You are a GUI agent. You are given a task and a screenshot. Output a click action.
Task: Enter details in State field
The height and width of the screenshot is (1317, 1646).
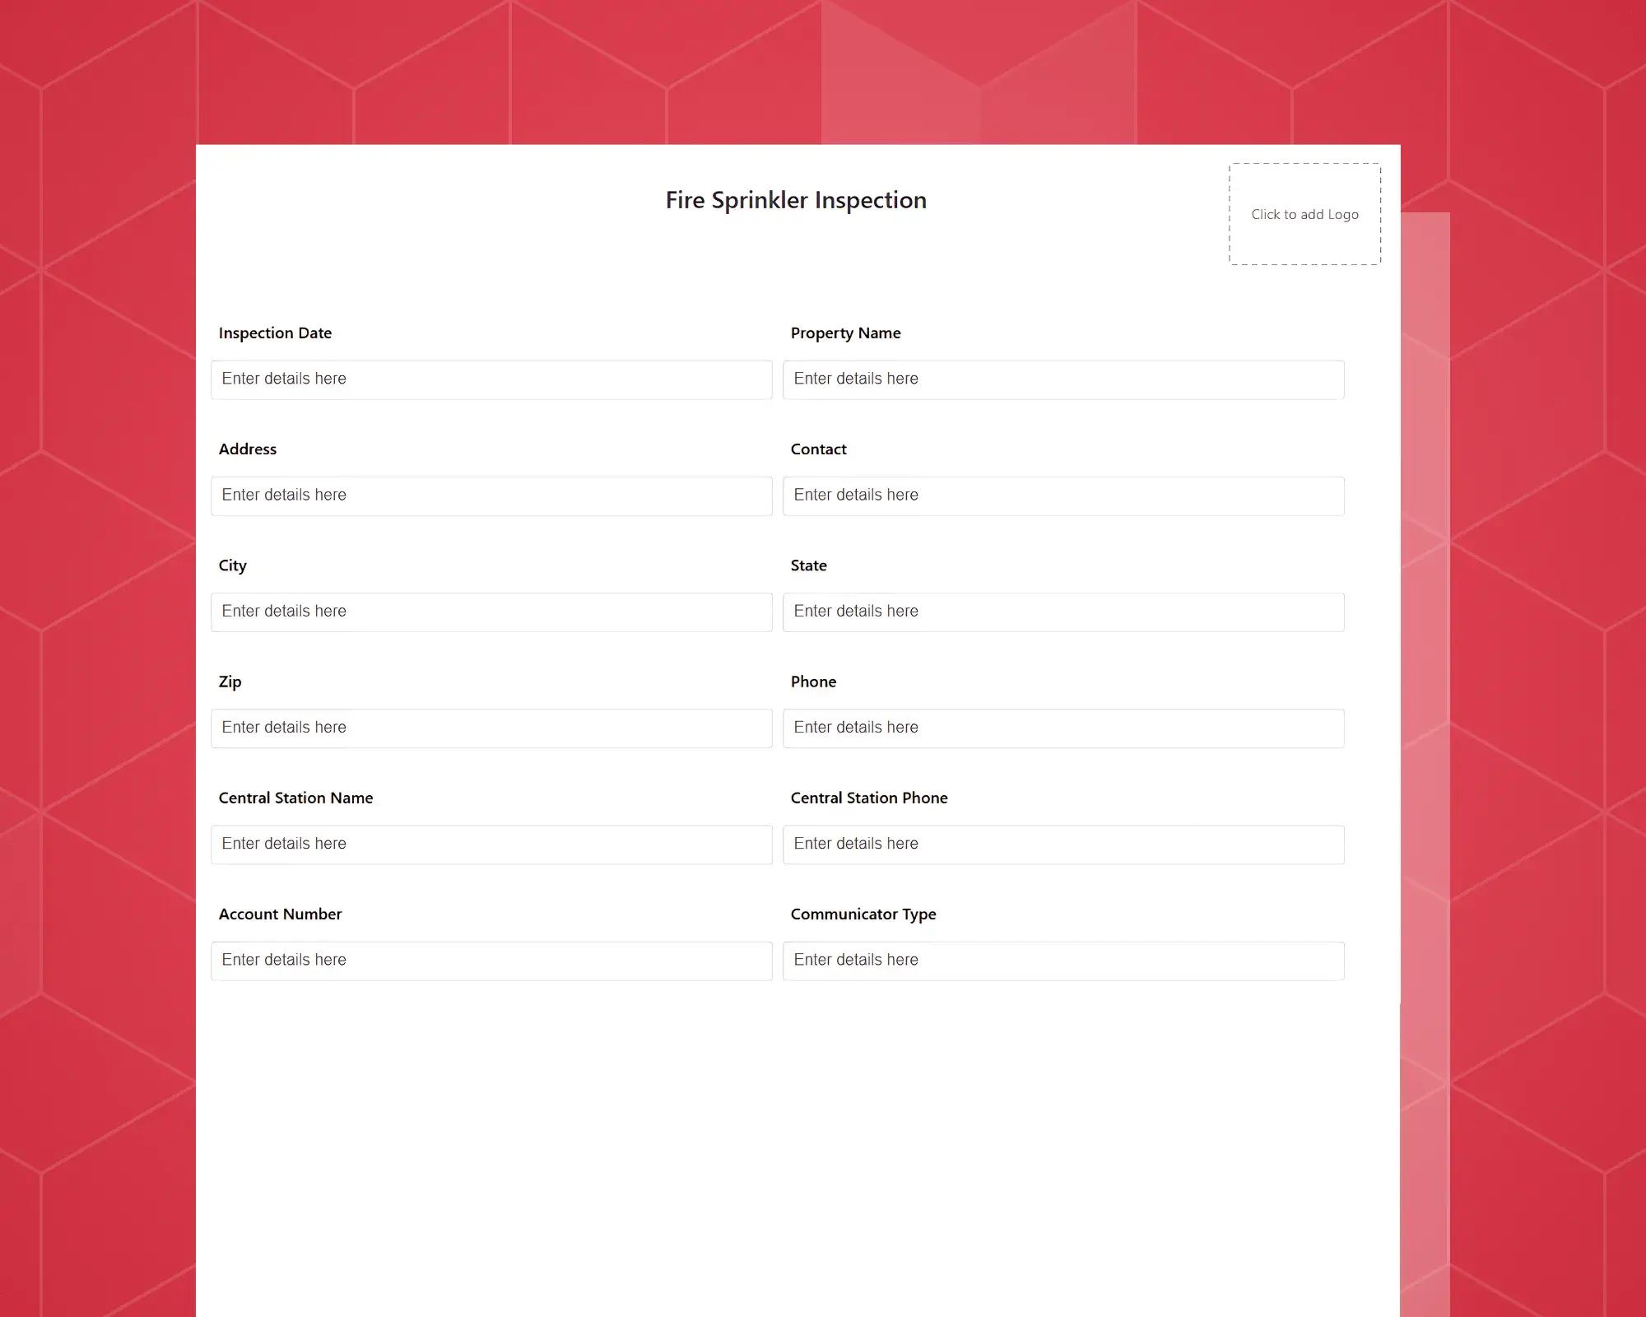click(1062, 610)
